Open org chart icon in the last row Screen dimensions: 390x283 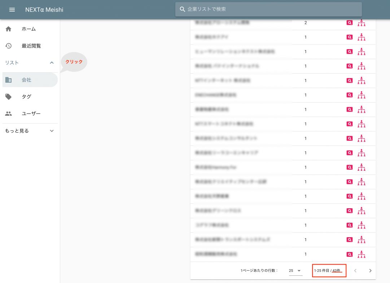361,254
